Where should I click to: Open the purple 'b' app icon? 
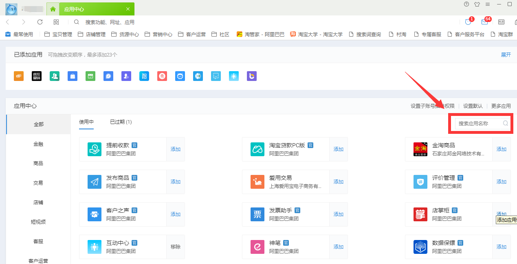point(252,76)
